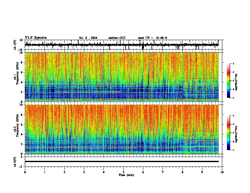250x193 pixels.
Task: Click the ch.1(V) waveform axis label
Action: click(15, 45)
